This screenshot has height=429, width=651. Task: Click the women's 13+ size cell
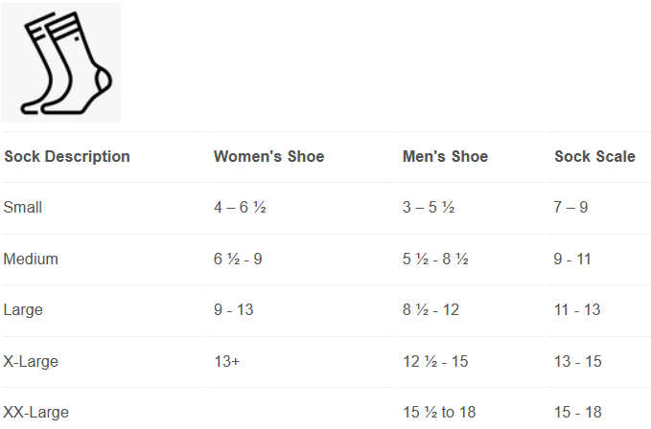(227, 362)
